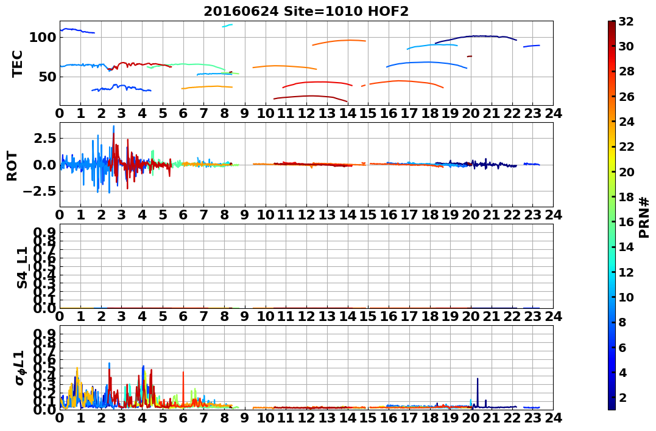Click the colorbar tick value 10
This screenshot has height=431, width=656.
(x=626, y=297)
